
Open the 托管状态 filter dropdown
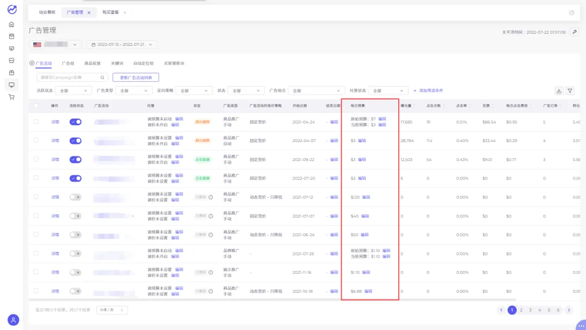coord(388,91)
